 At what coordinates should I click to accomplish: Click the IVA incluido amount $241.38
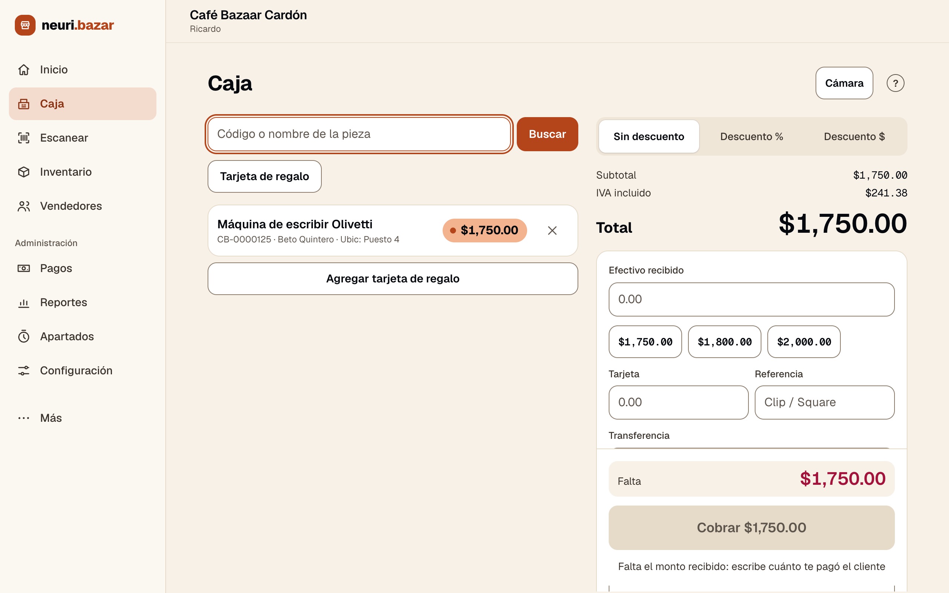(886, 193)
